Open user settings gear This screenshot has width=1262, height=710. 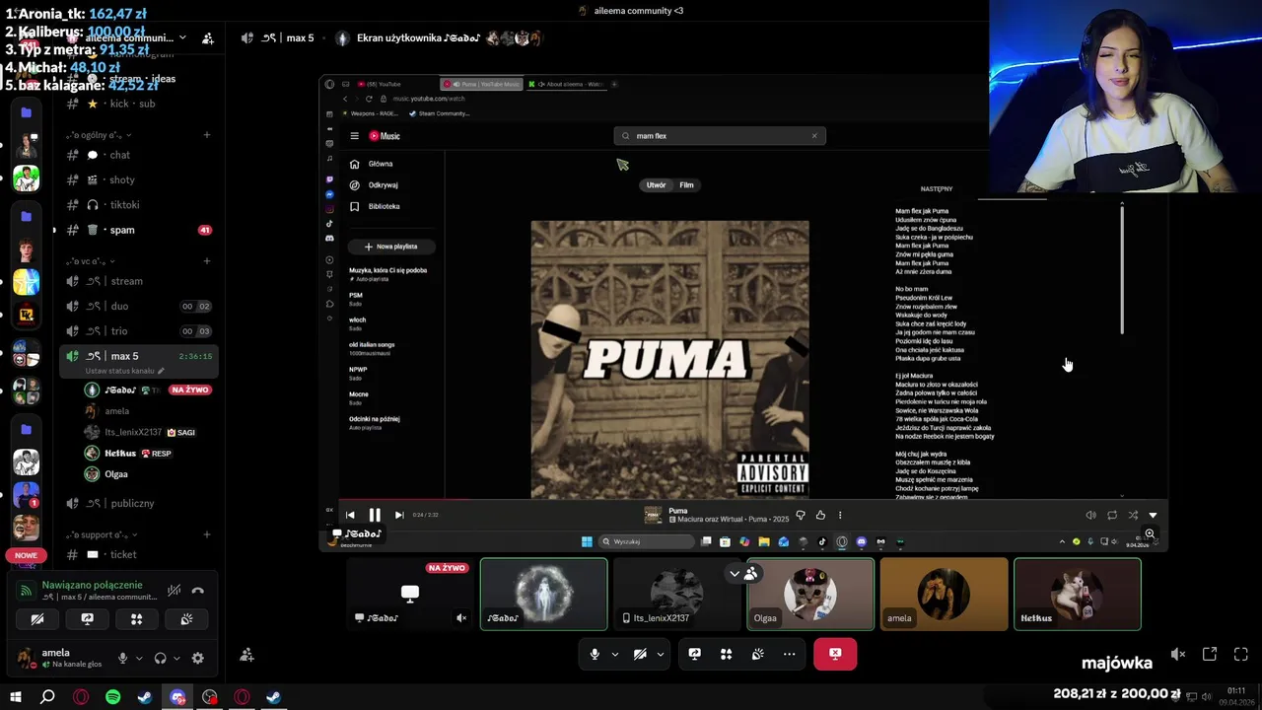[x=197, y=658]
